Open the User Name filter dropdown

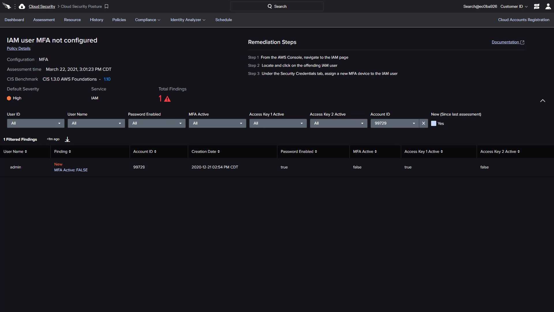(96, 123)
